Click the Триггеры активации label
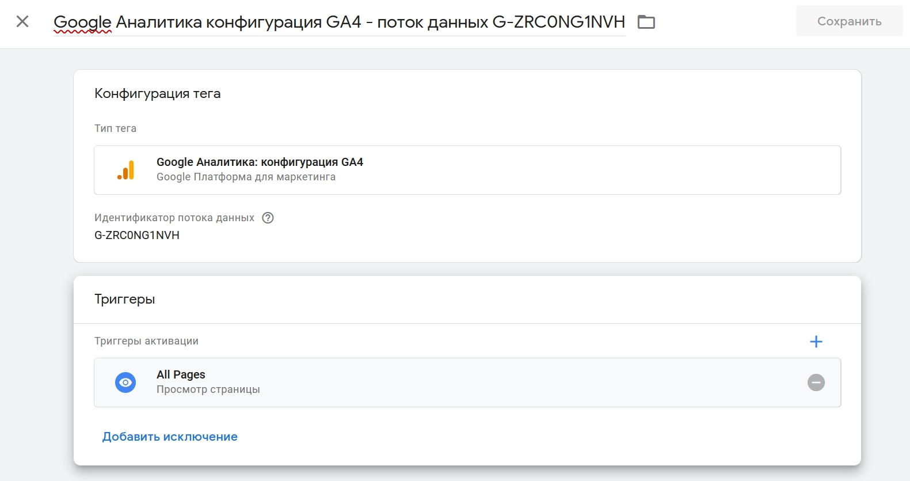The image size is (910, 481). coord(146,341)
